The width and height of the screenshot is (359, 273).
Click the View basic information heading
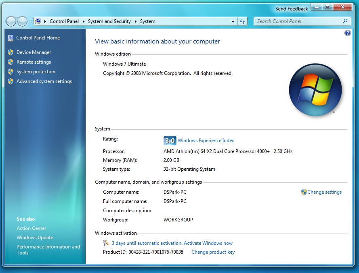click(x=157, y=41)
